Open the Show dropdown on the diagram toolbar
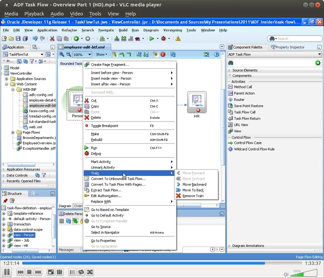This screenshot has height=278, width=324. [101, 54]
